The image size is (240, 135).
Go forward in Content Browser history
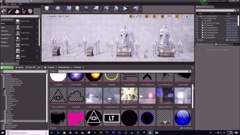click(41, 67)
